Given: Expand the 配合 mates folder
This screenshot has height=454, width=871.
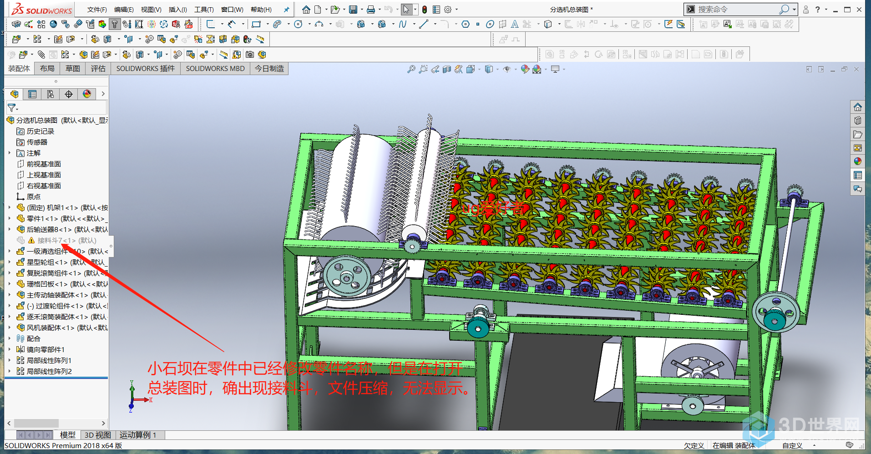Looking at the screenshot, I should click(10, 338).
